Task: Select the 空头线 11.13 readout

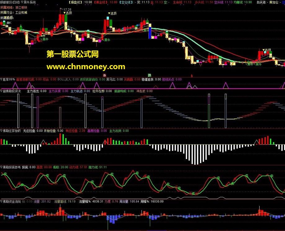Action: point(223,2)
